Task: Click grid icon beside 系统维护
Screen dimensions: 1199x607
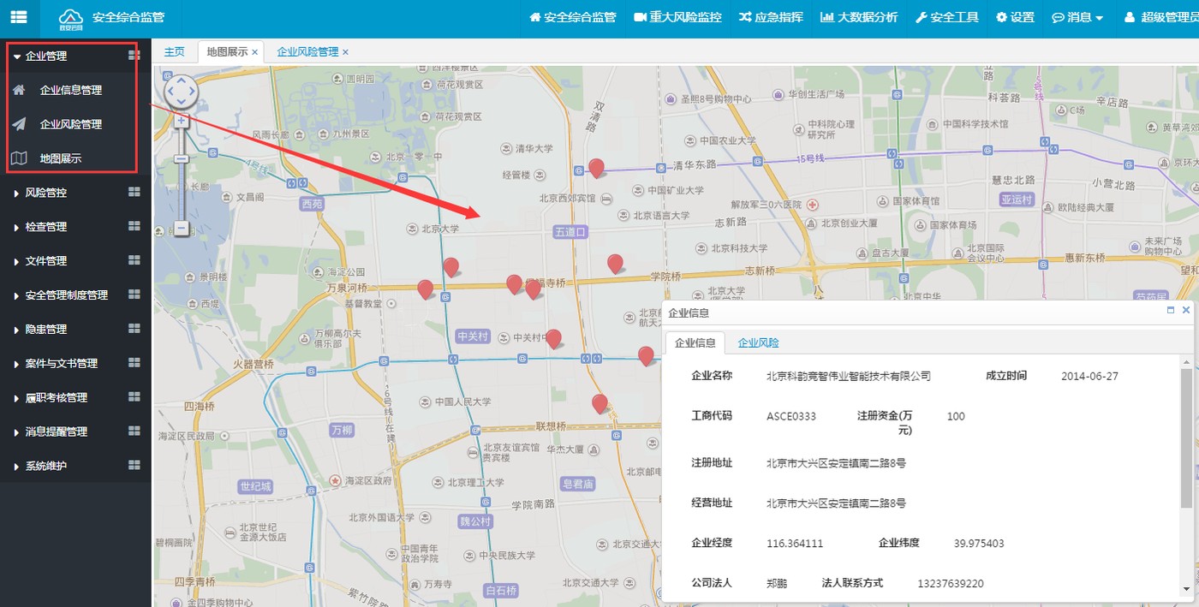Action: click(134, 466)
